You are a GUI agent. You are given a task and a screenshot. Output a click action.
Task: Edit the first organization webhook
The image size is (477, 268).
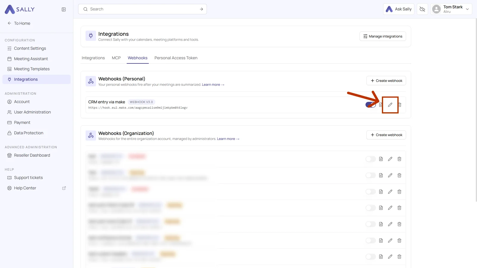click(390, 159)
